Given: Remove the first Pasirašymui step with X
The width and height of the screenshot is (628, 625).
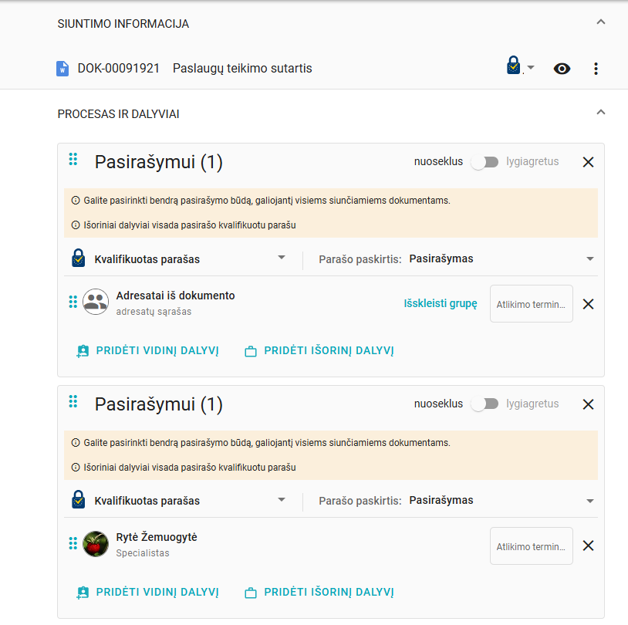Looking at the screenshot, I should [588, 162].
